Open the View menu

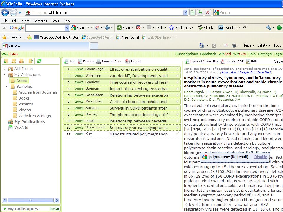(x=25, y=21)
